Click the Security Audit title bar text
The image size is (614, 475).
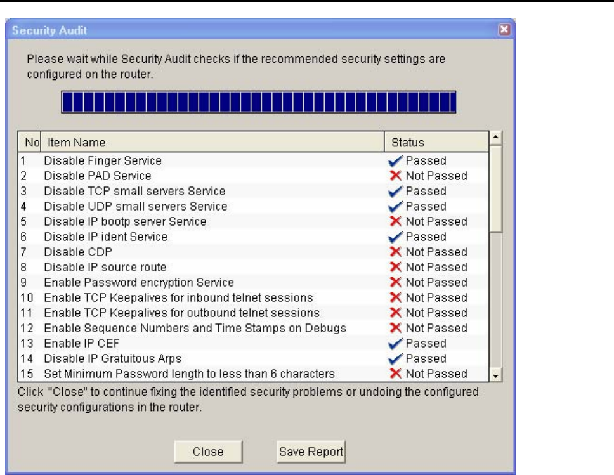click(x=49, y=30)
